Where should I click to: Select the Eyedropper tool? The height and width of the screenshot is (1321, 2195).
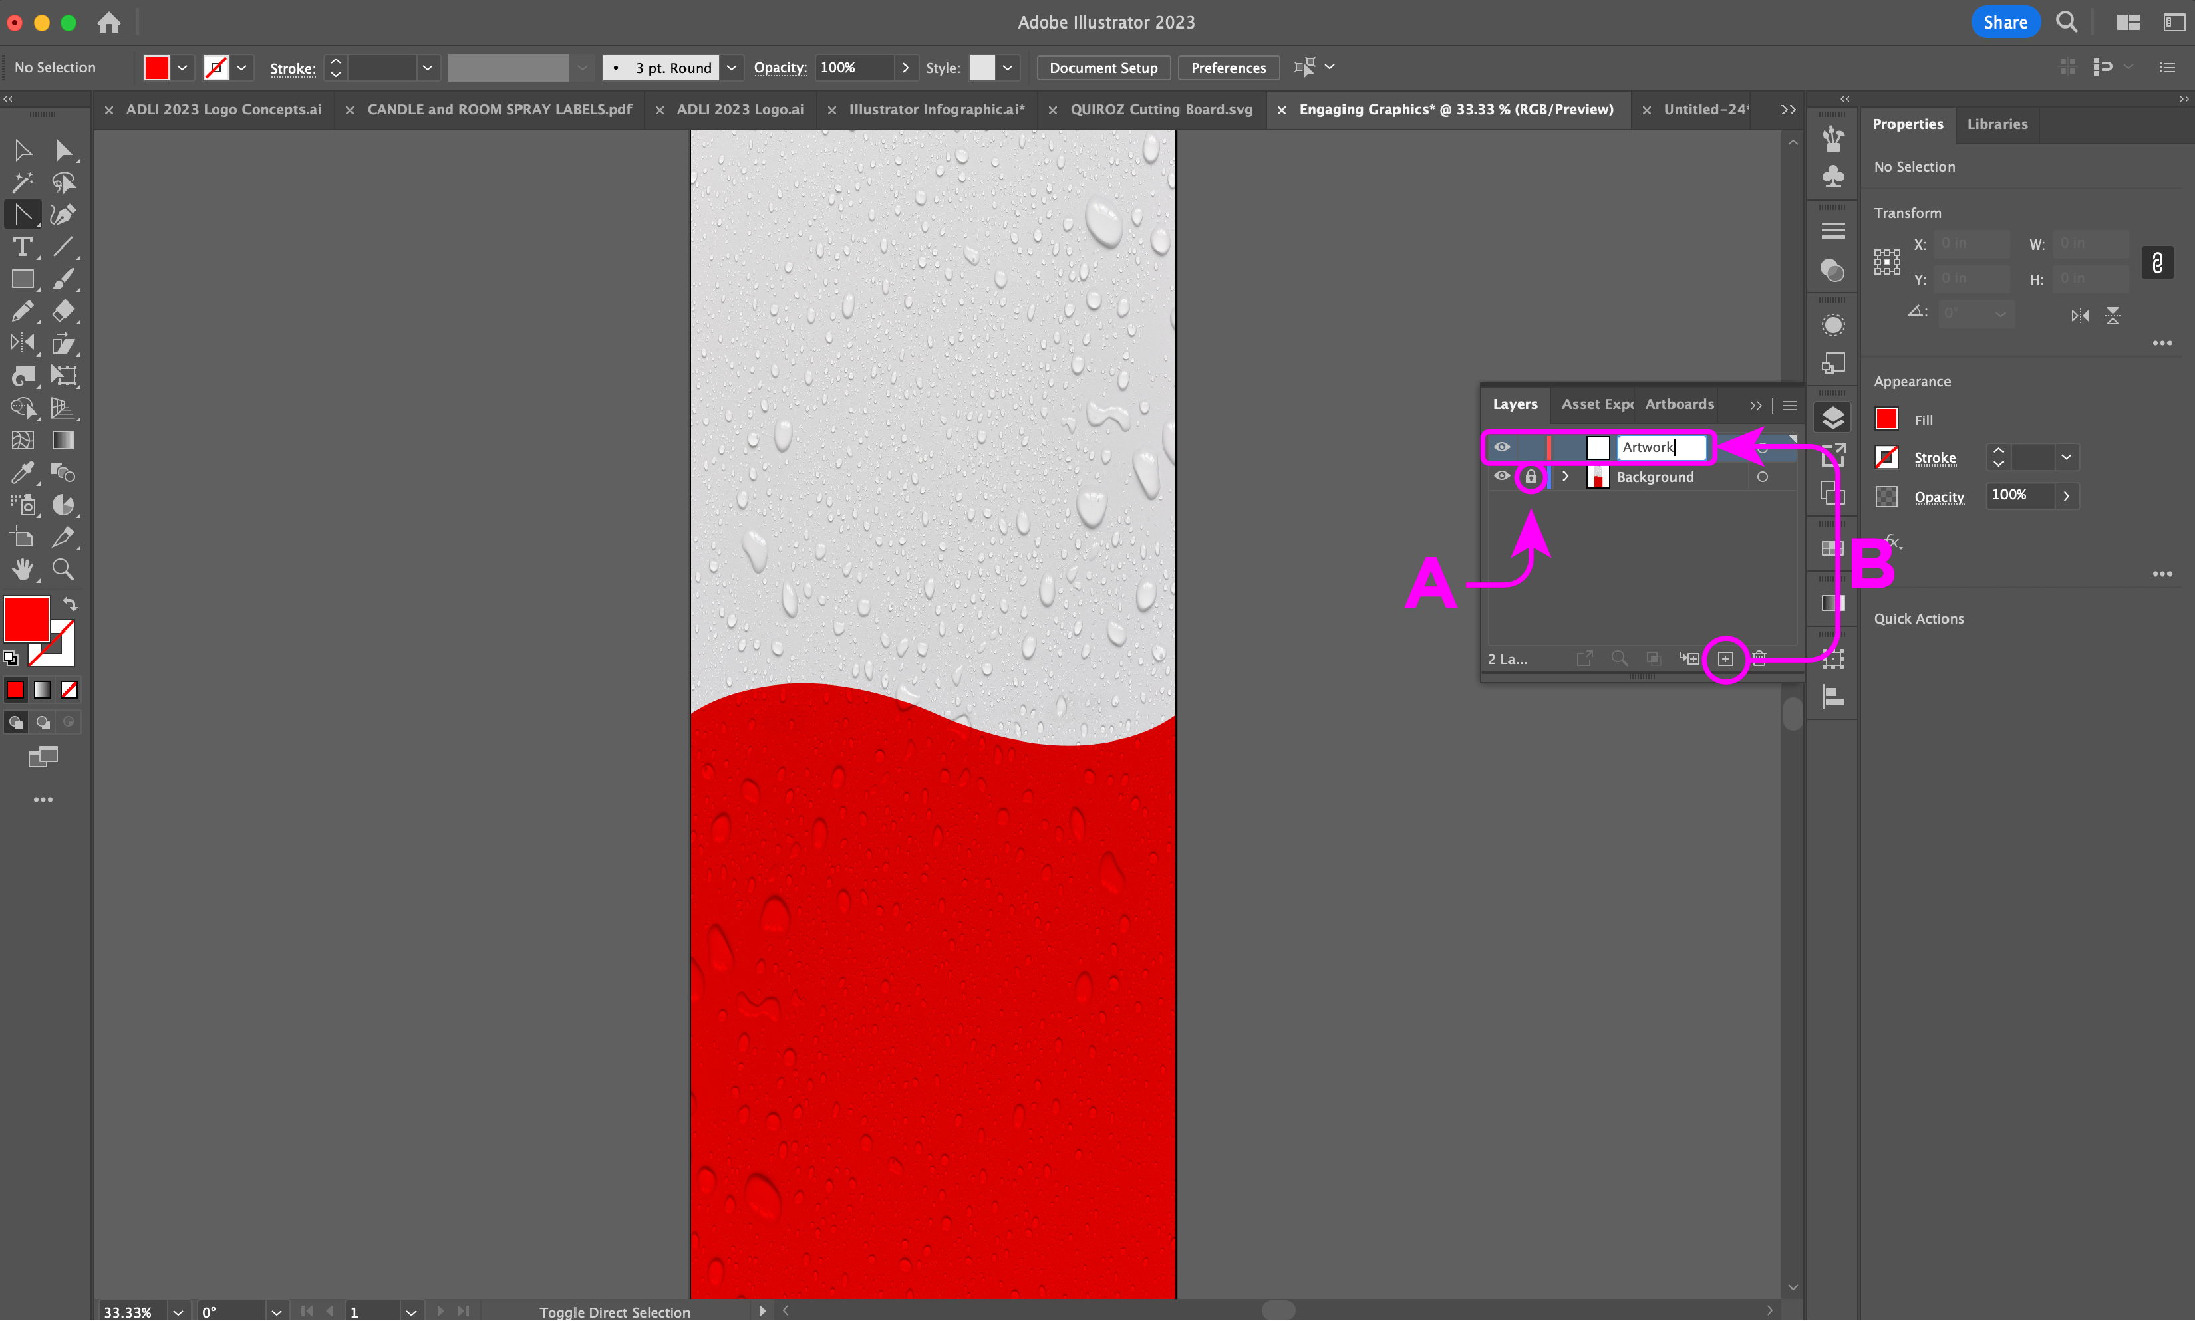[x=22, y=473]
